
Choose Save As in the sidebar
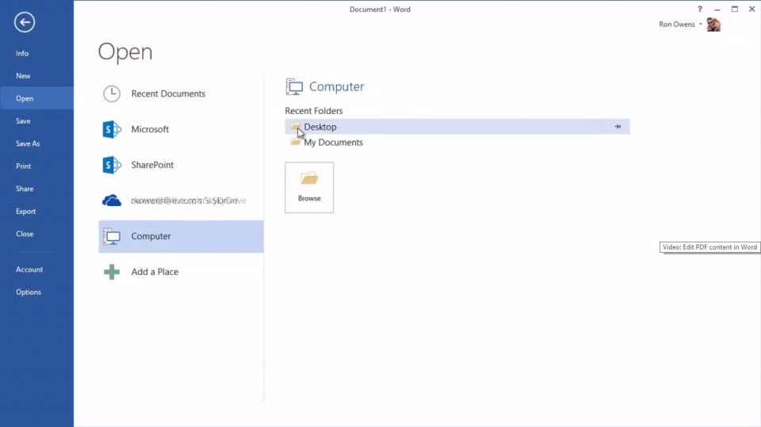(x=28, y=144)
